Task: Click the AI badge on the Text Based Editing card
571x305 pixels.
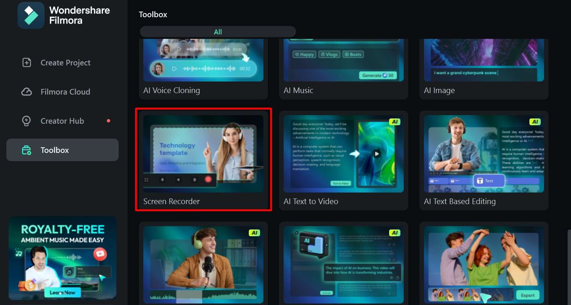Action: pyautogui.click(x=535, y=122)
